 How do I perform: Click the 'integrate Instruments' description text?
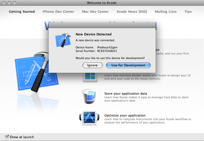coord(148,121)
